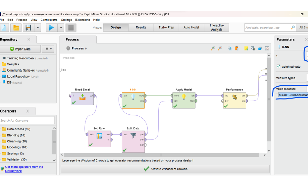This screenshot has height=181, width=308.
Task: Open the View menu
Action: point(34,20)
